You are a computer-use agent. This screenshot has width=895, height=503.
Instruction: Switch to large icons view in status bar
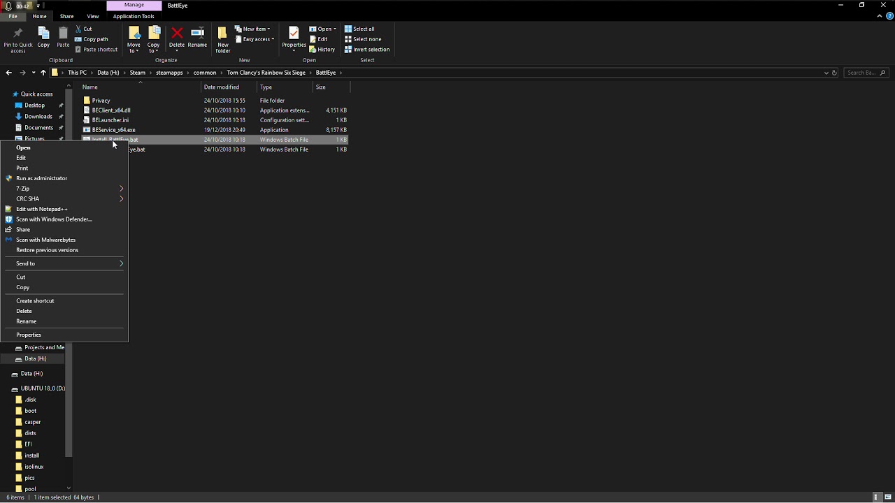click(888, 497)
